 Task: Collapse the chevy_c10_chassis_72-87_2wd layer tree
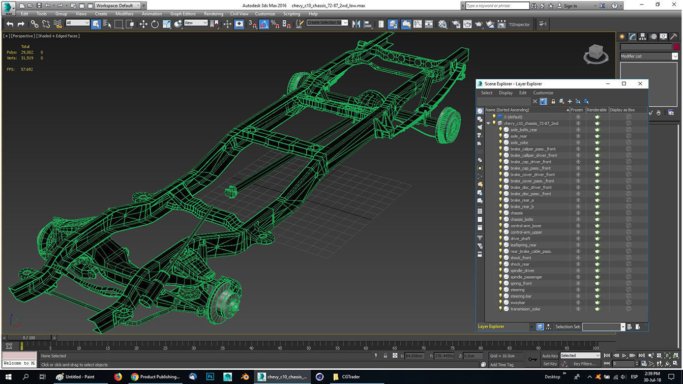click(x=487, y=123)
